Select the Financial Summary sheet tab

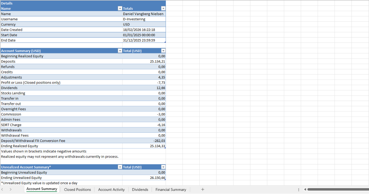[x=171, y=190]
